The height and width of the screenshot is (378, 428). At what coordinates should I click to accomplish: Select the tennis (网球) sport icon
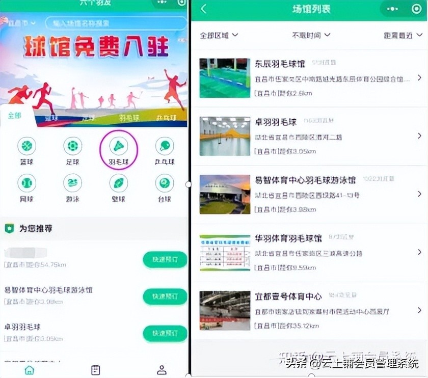27,183
